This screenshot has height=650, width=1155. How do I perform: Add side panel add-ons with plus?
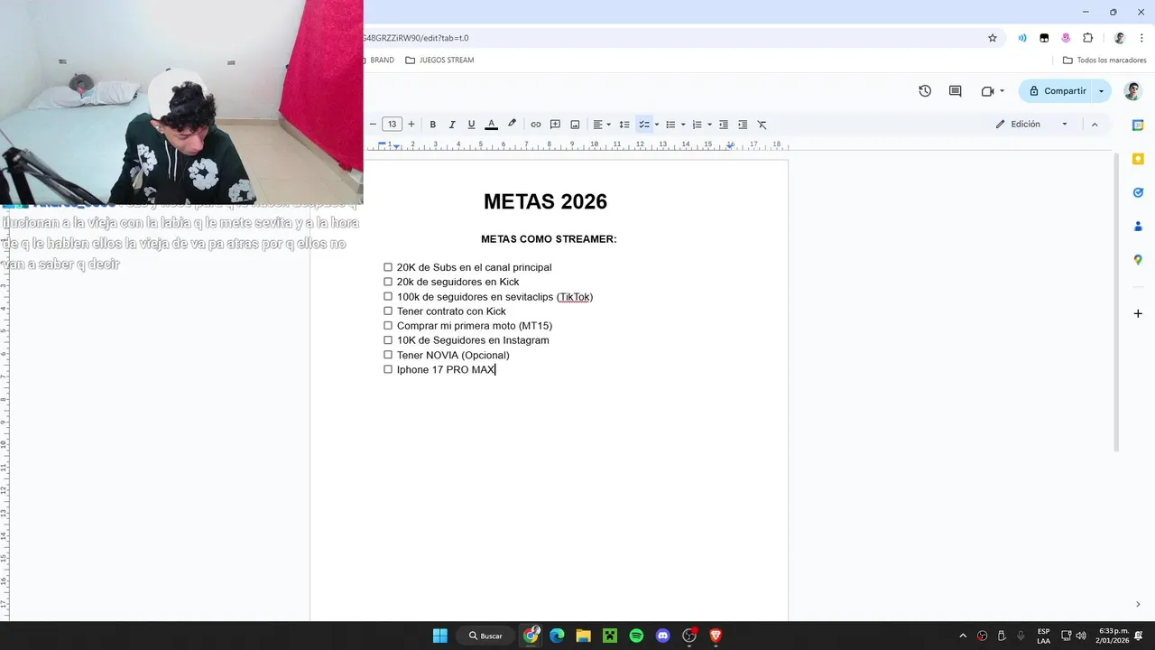(1138, 313)
